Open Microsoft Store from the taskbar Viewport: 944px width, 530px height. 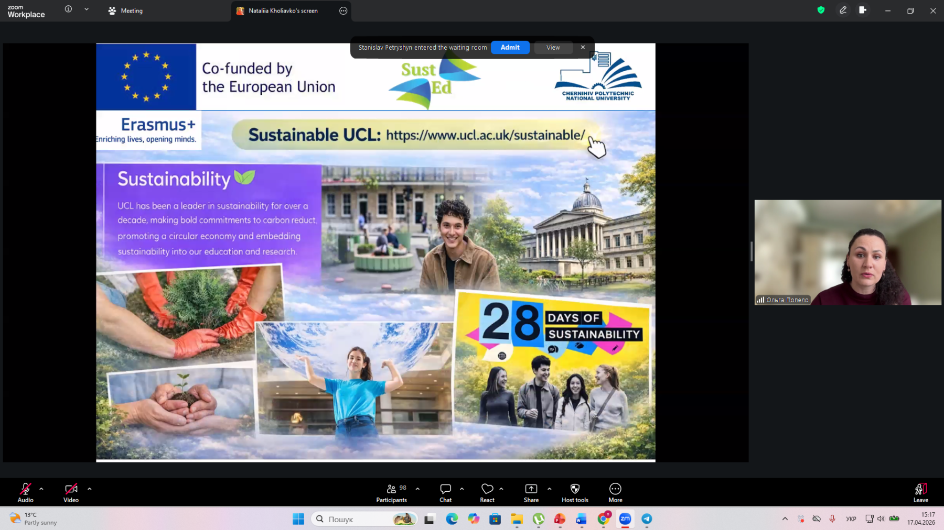(x=495, y=519)
